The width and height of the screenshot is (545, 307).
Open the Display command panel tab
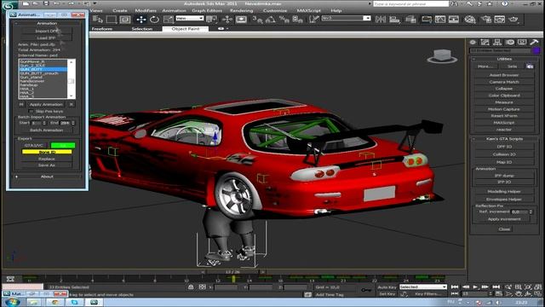pyautogui.click(x=522, y=42)
